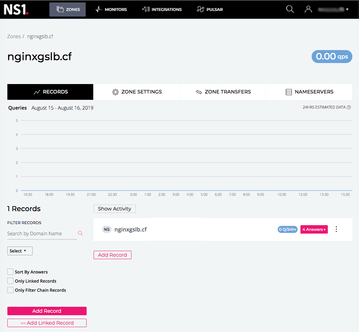Follow the Zones breadcrumb link
This screenshot has width=359, height=332.
point(14,36)
